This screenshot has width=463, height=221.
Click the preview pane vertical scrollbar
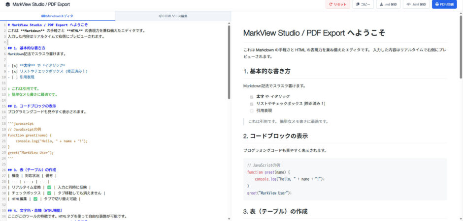[x=461, y=49]
